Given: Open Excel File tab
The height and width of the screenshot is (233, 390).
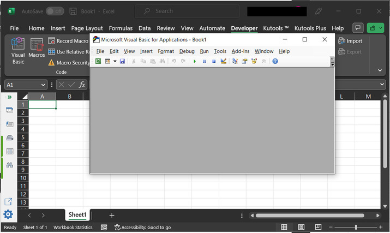Looking at the screenshot, I should (x=14, y=28).
